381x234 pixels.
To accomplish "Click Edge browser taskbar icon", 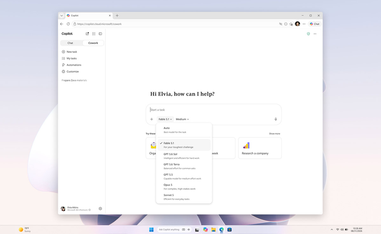I will pyautogui.click(x=222, y=230).
